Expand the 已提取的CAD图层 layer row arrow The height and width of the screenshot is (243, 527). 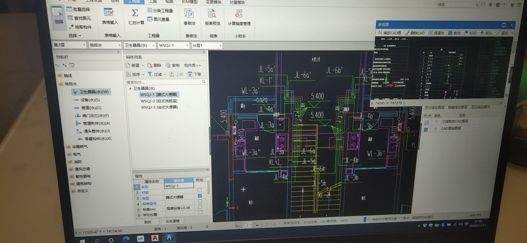pos(436,121)
